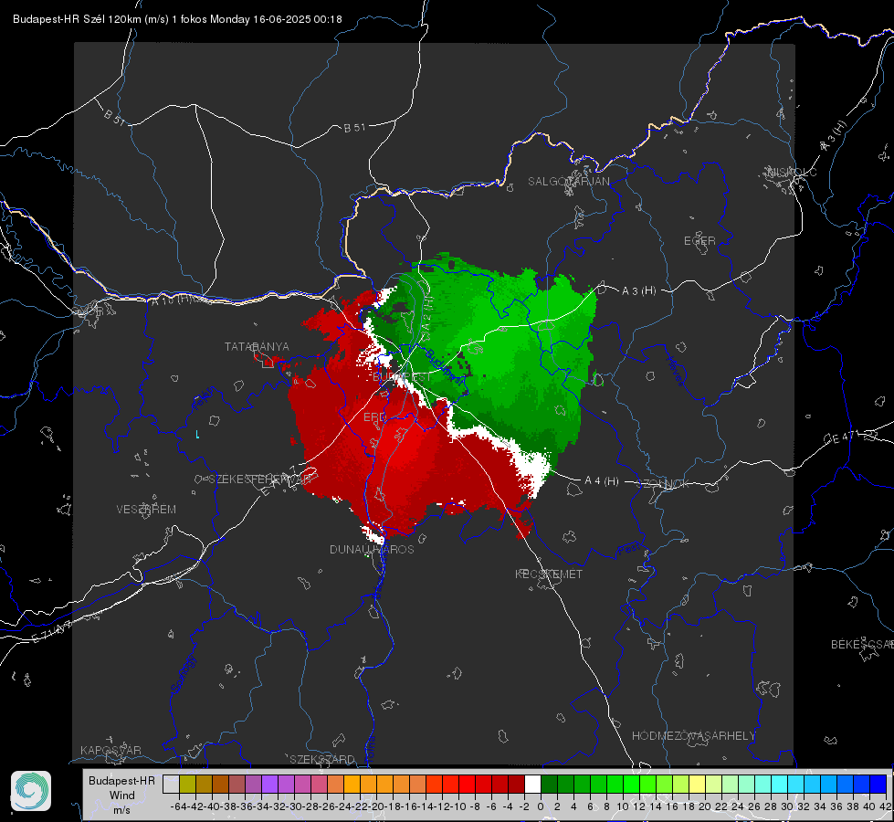Screen dimensions: 894x822
Task: Select the HÓDMEZŐVÁSÁRHELY city label
Action: [x=693, y=735]
